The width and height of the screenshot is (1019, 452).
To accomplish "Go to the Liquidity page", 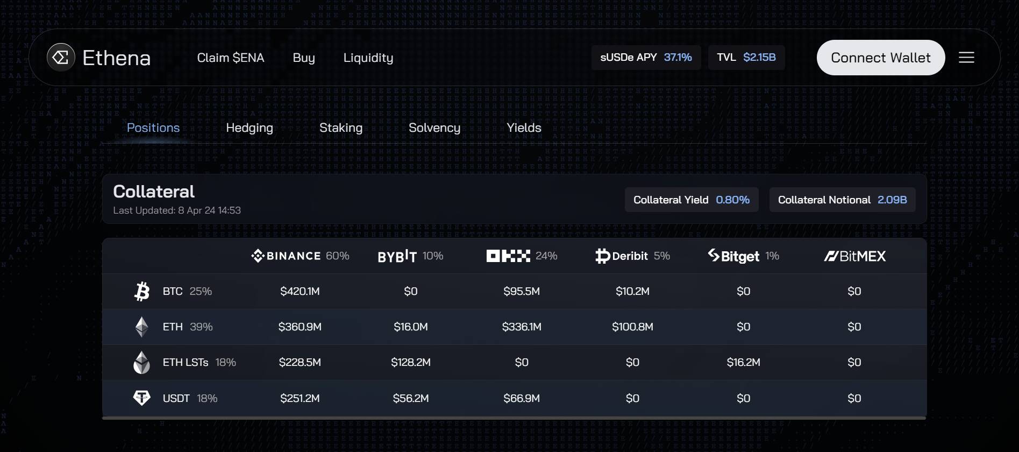I will pyautogui.click(x=368, y=58).
